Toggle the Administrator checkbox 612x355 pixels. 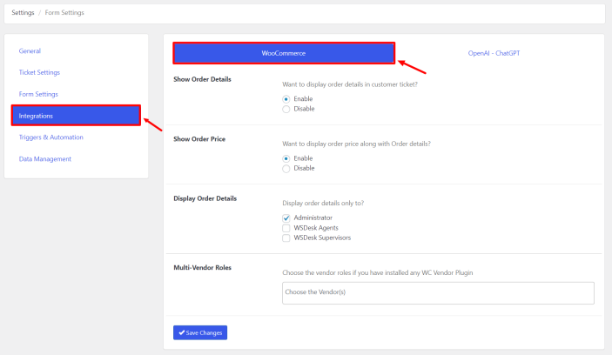[x=286, y=218]
